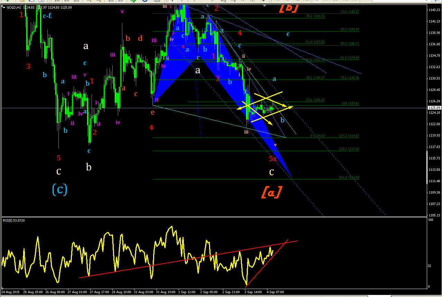Click the 1130.53 price axis value

tap(434, 78)
